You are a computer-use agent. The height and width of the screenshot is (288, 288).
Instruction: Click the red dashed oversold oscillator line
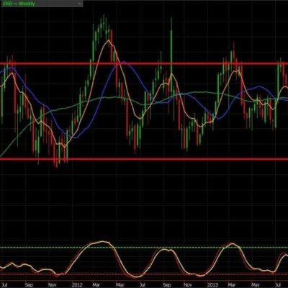pos(144,274)
